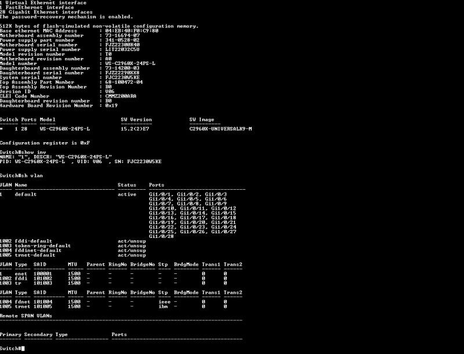Click the Switch#show inv command line
The image size is (464, 354).
point(23,153)
